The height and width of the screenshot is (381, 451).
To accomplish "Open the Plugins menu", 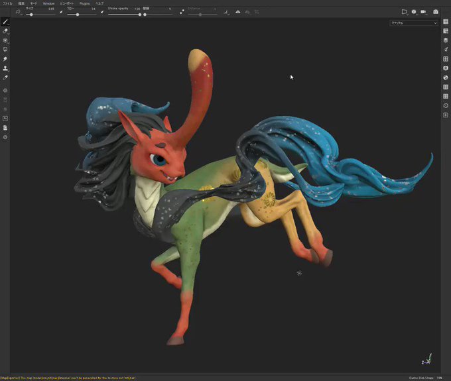I will coord(85,3).
